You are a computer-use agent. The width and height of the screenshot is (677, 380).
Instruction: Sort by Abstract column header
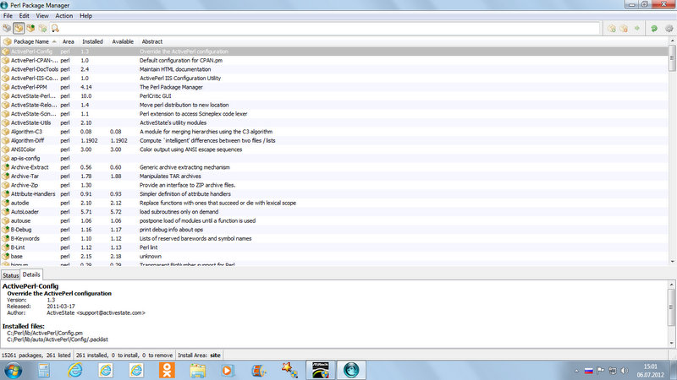coord(152,41)
